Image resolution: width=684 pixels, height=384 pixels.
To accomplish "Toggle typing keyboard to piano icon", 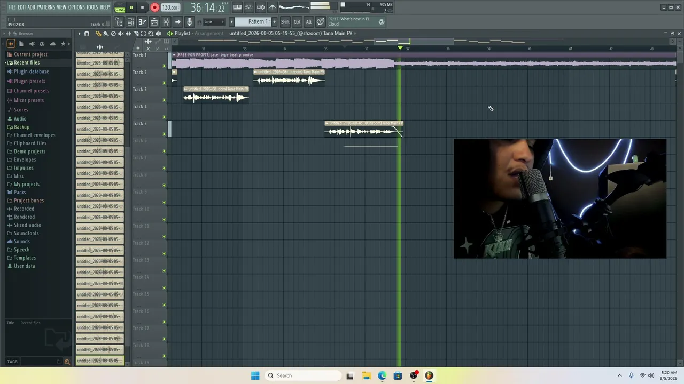I will click(x=237, y=7).
